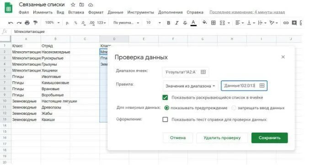Viewport: 315px width, 165px height.
Task: Uncheck Показывать раскрывающийся список в ячейке
Action: [165, 97]
